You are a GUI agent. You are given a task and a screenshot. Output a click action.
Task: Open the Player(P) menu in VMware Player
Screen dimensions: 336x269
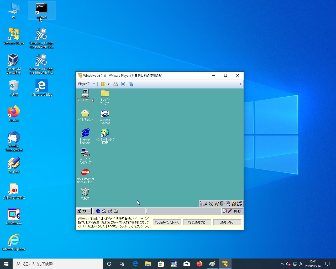coord(86,84)
